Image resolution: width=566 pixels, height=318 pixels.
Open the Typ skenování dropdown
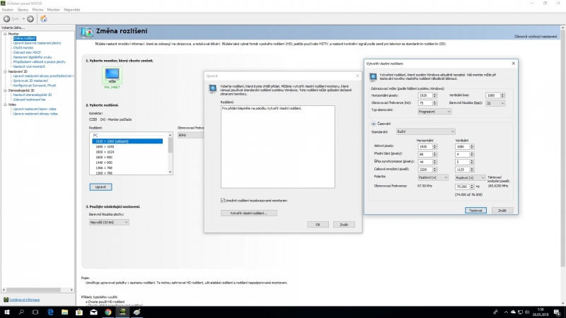[434, 112]
